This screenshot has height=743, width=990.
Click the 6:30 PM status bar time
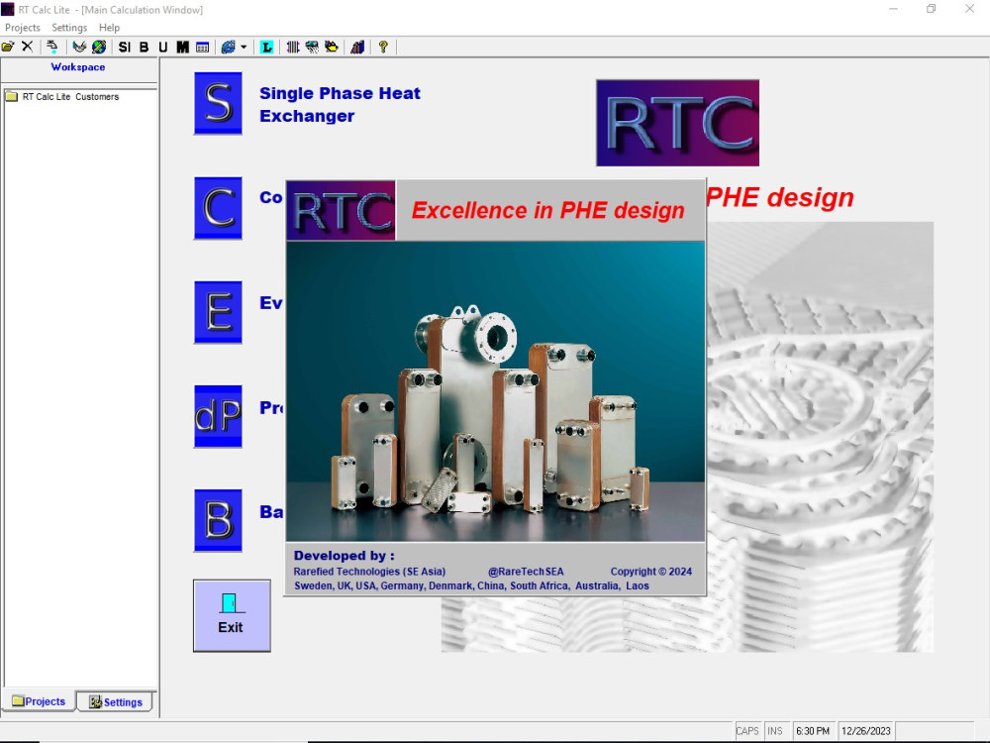[813, 731]
